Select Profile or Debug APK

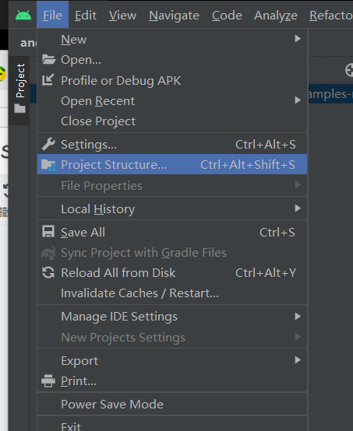[172, 81]
